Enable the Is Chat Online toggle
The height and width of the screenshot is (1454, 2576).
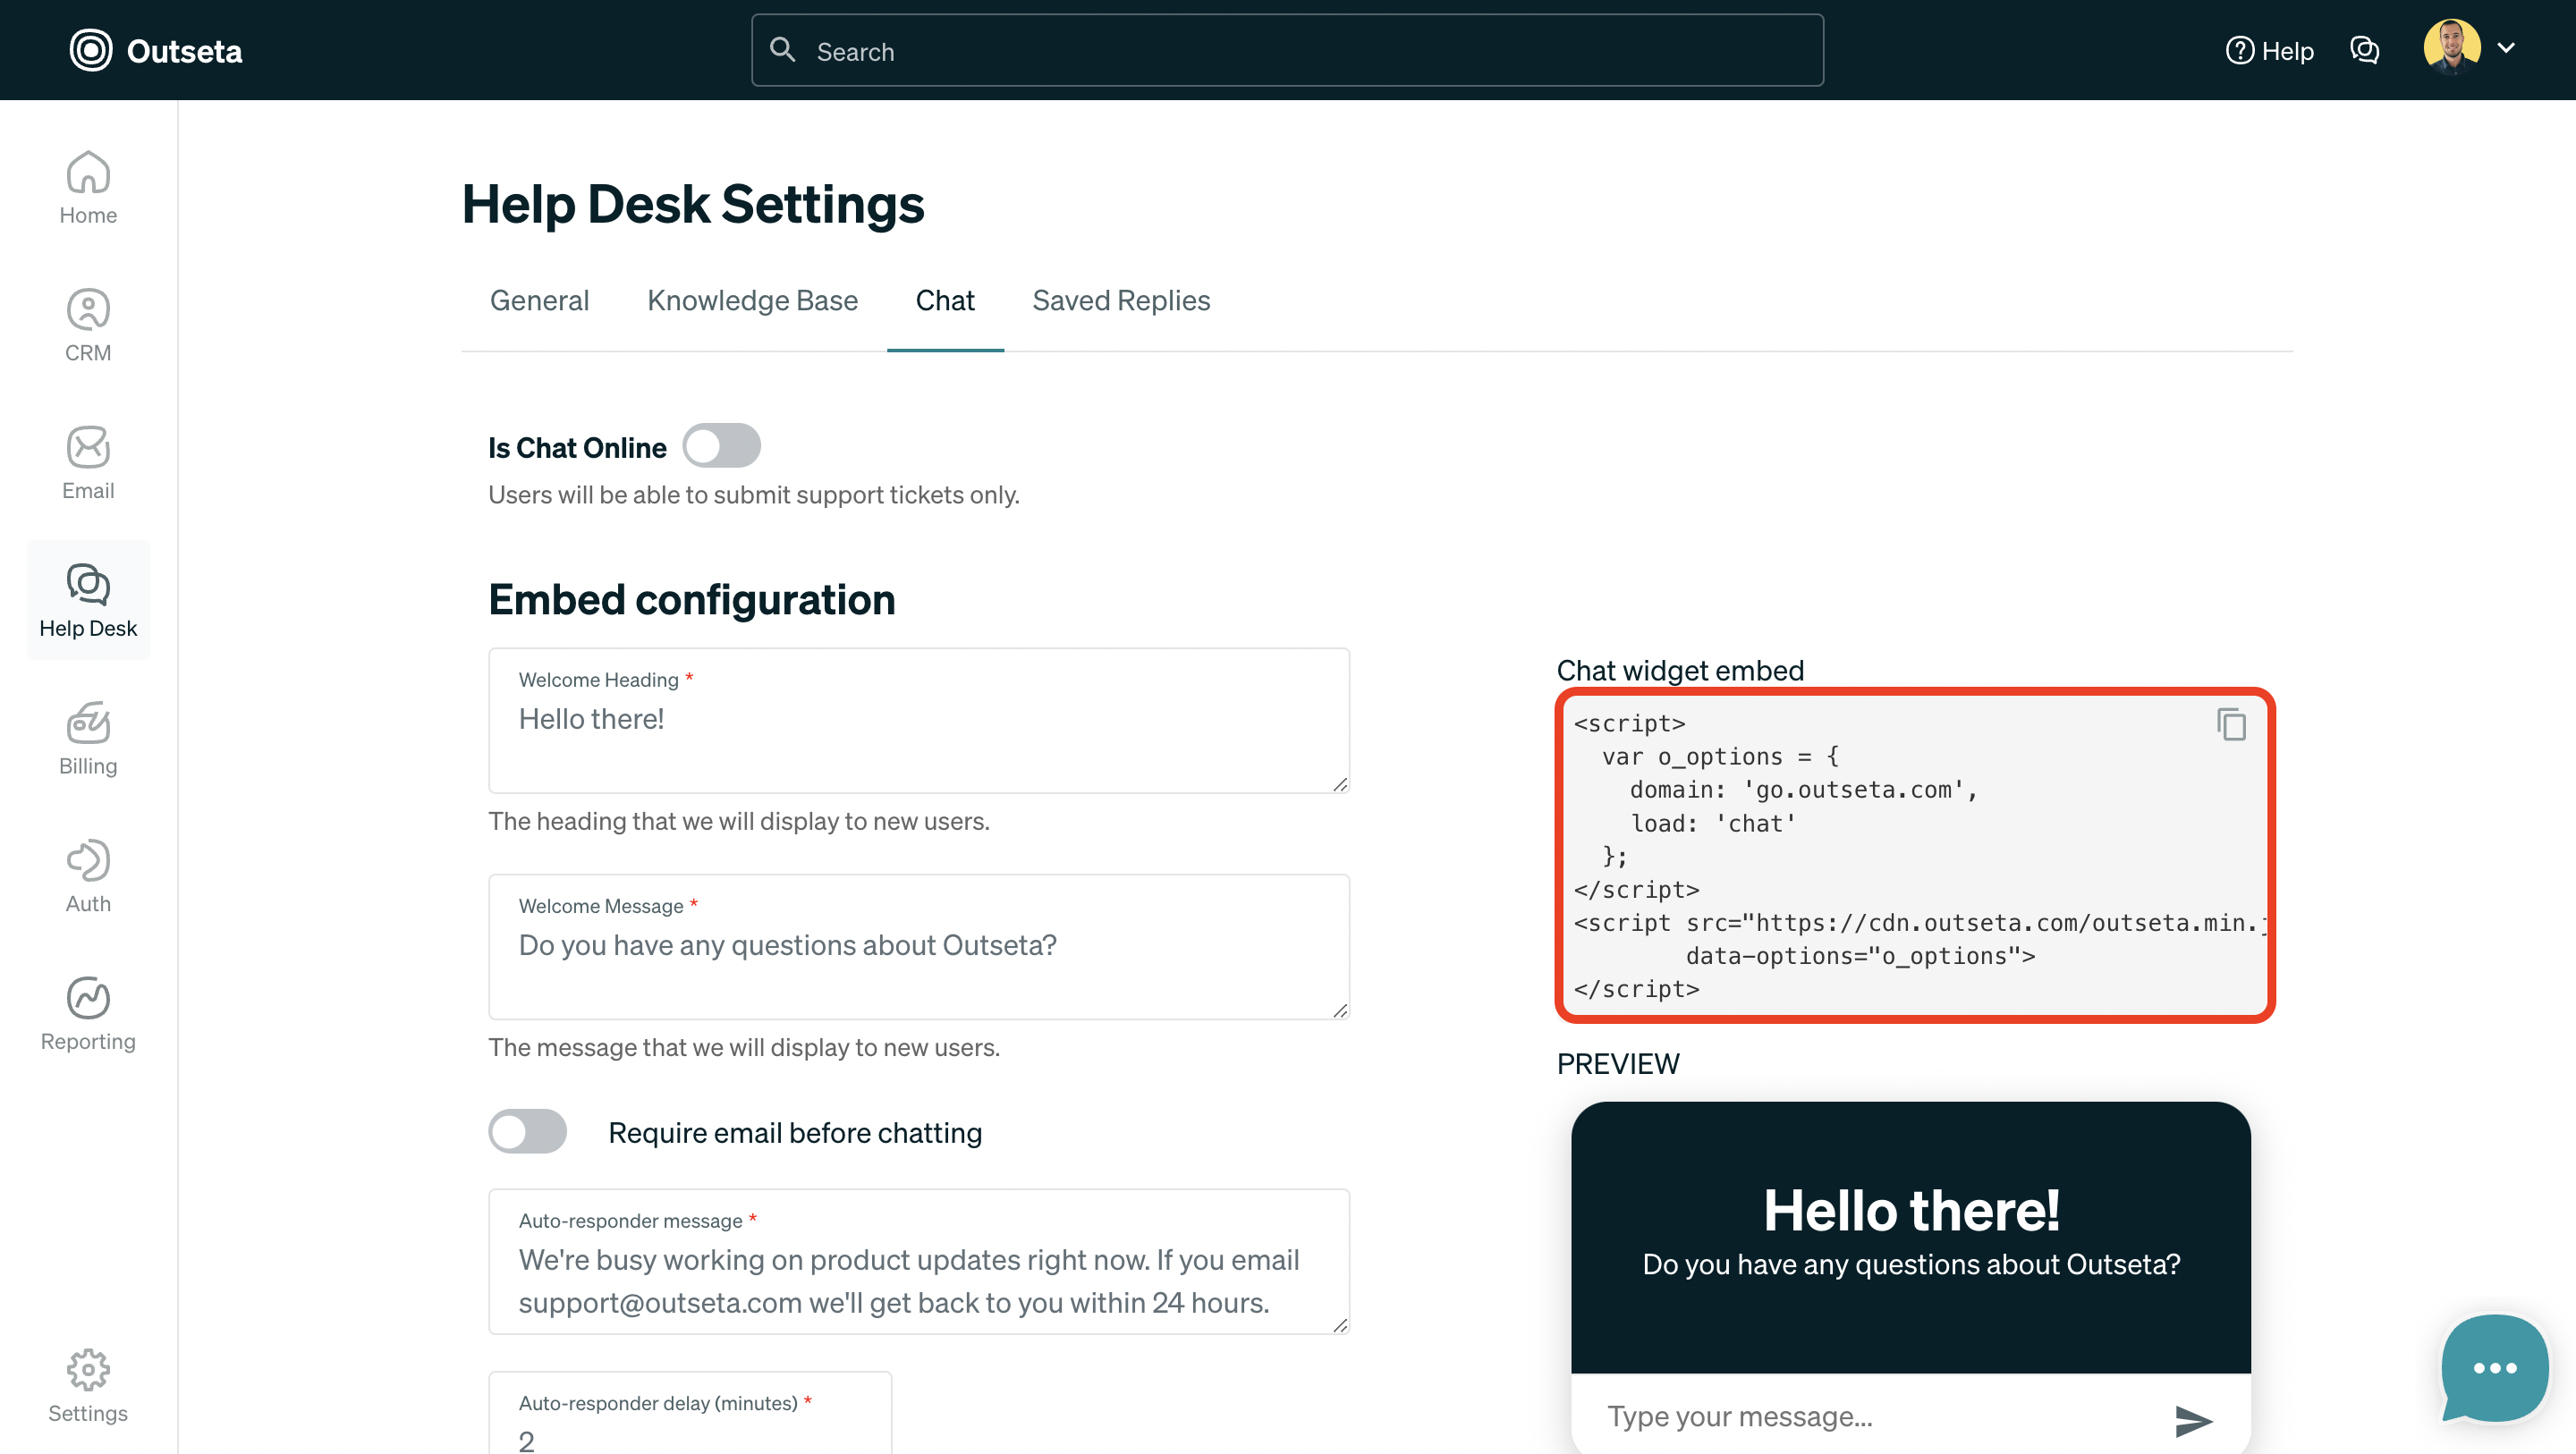722,446
